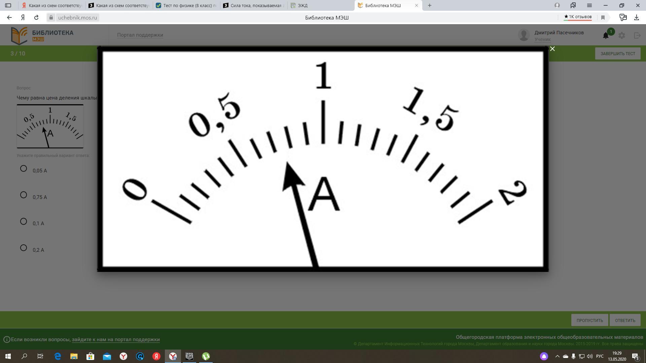
Task: Click the ОТВЕТИТЬ button
Action: (625, 320)
